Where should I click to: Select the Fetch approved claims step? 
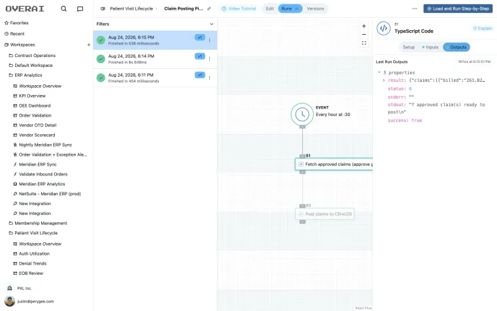pyautogui.click(x=334, y=164)
